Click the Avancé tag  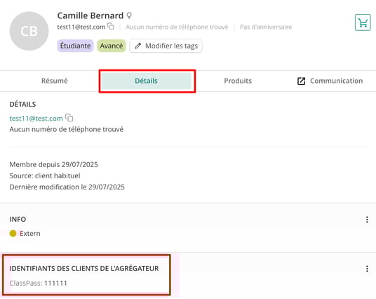pyautogui.click(x=112, y=46)
